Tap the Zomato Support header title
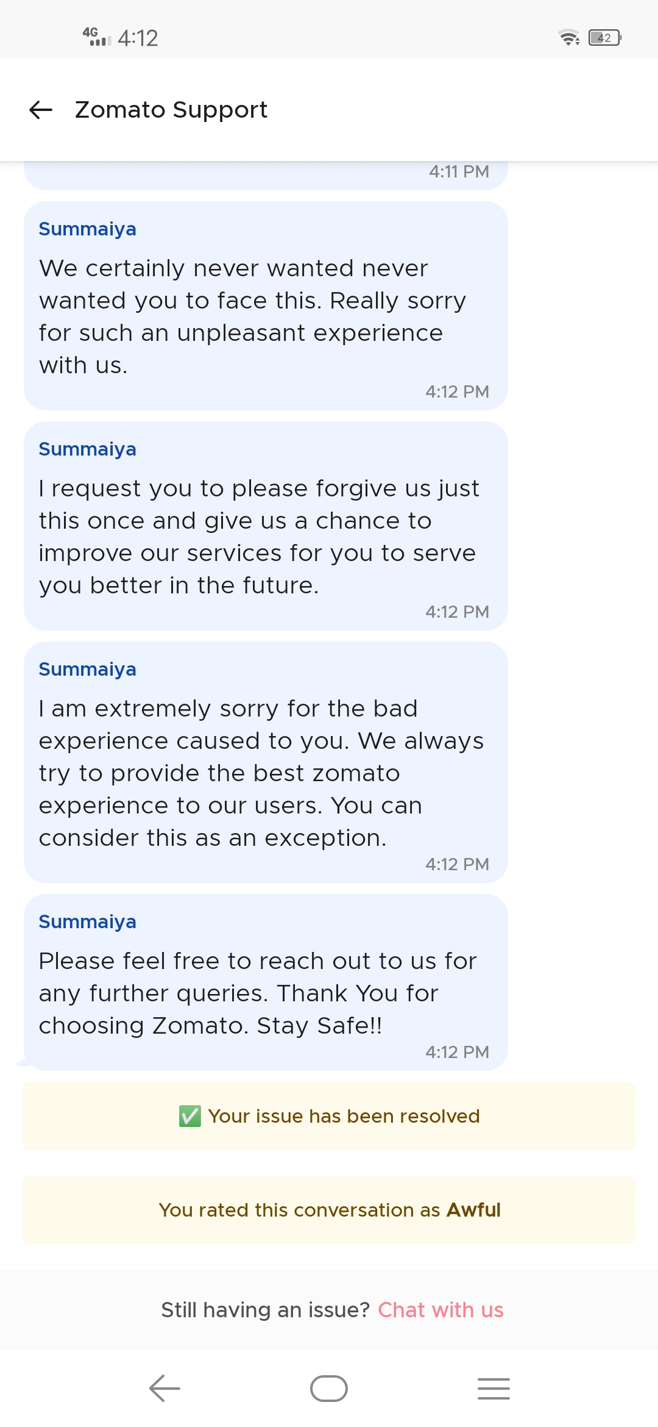Viewport: 658px width, 1427px height. pos(171,110)
